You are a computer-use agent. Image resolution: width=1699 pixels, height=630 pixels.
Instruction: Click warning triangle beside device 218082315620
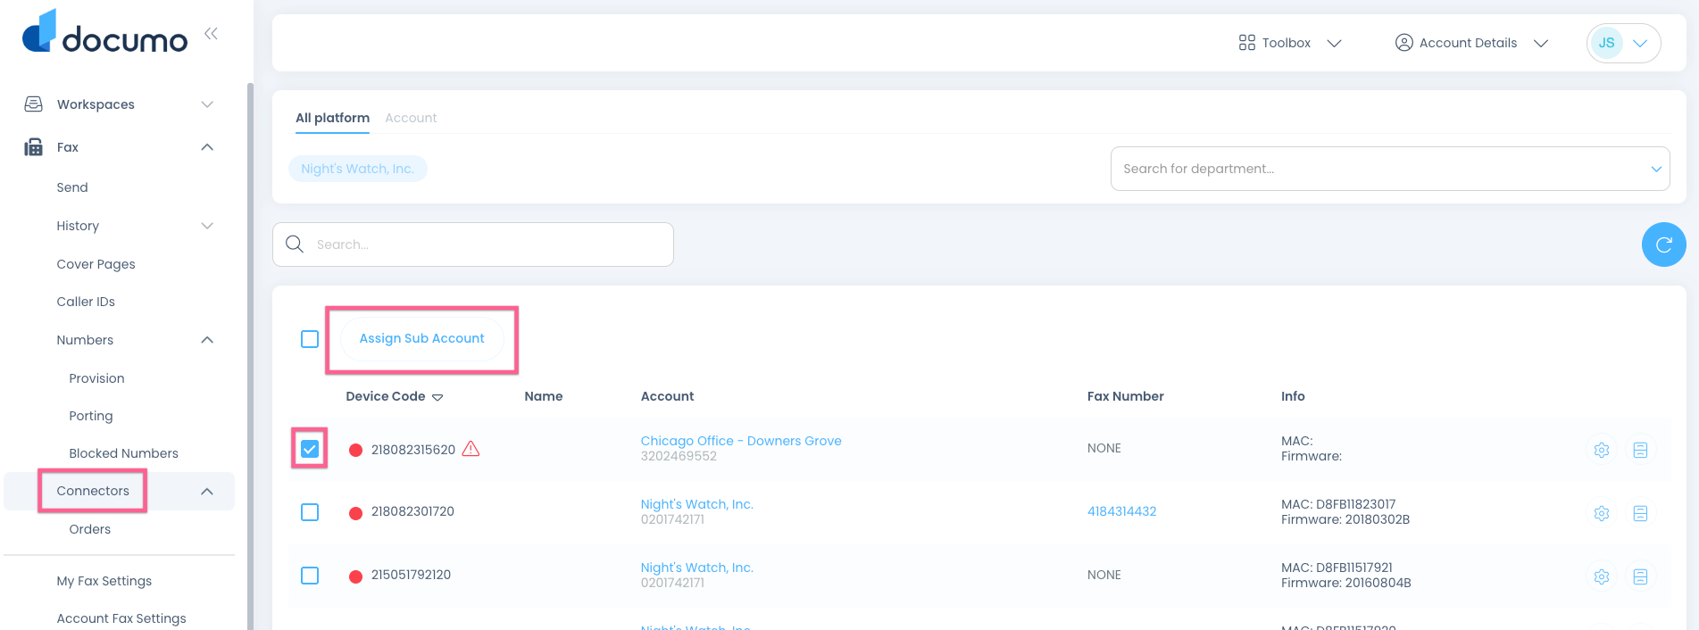coord(471,449)
